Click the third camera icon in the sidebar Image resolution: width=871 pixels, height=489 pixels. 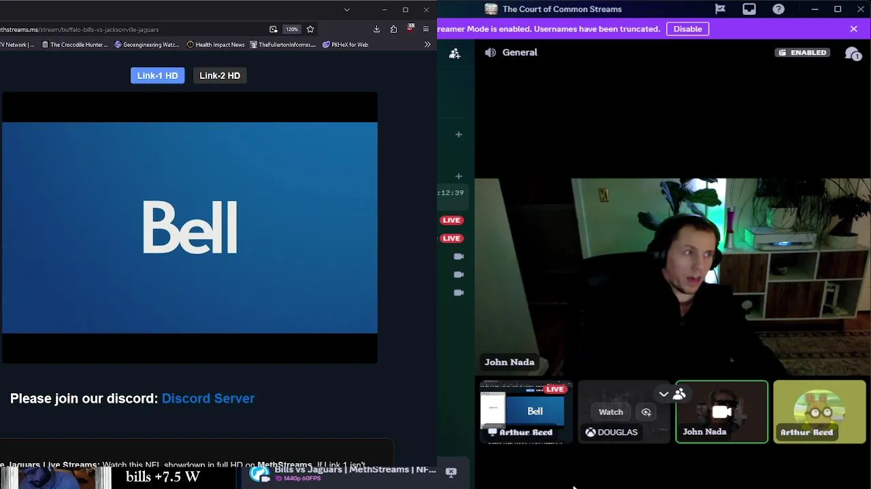point(459,293)
